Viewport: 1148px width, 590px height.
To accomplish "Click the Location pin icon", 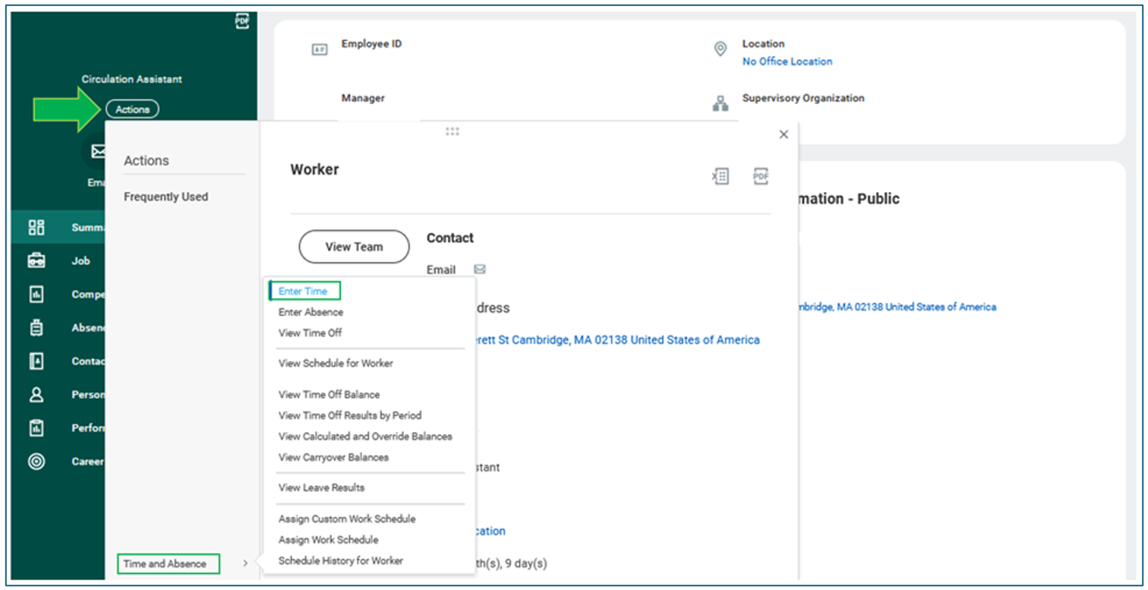I will coord(721,49).
